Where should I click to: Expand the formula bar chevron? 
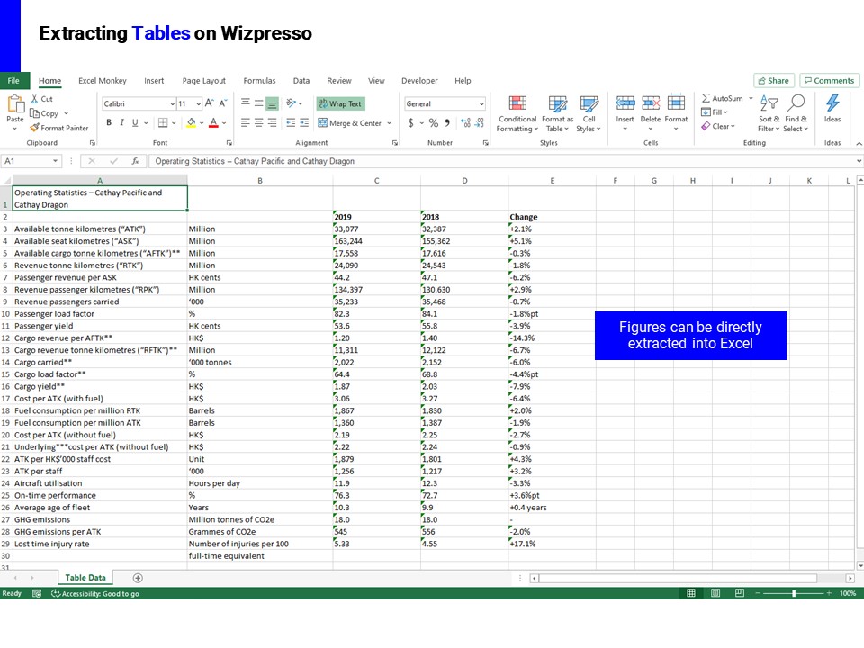(x=859, y=161)
